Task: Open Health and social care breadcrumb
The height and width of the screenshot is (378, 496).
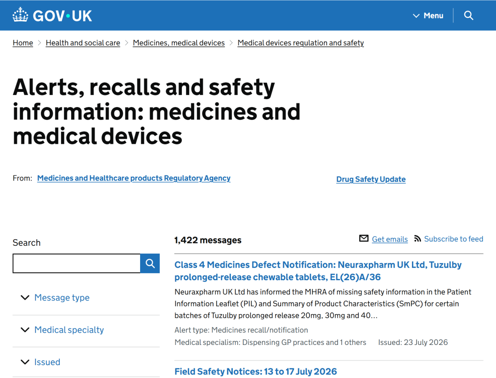Action: pos(83,43)
